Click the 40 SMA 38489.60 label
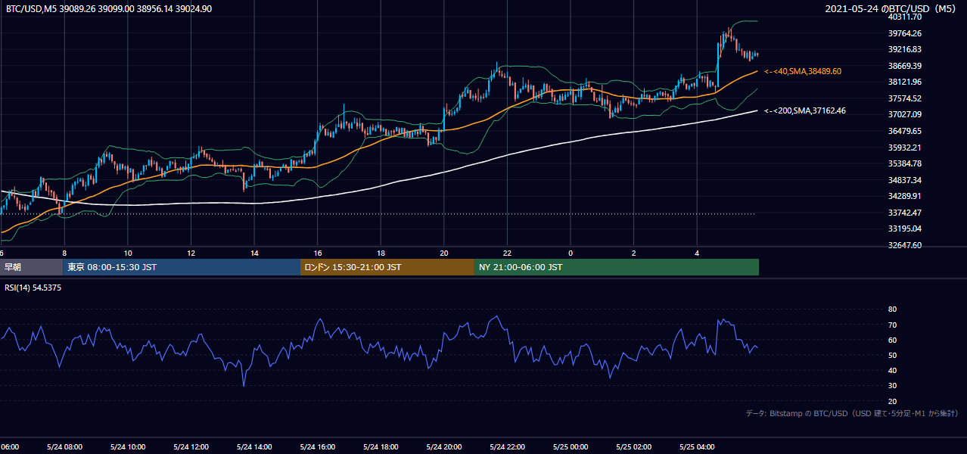Image resolution: width=967 pixels, height=454 pixels. click(803, 71)
